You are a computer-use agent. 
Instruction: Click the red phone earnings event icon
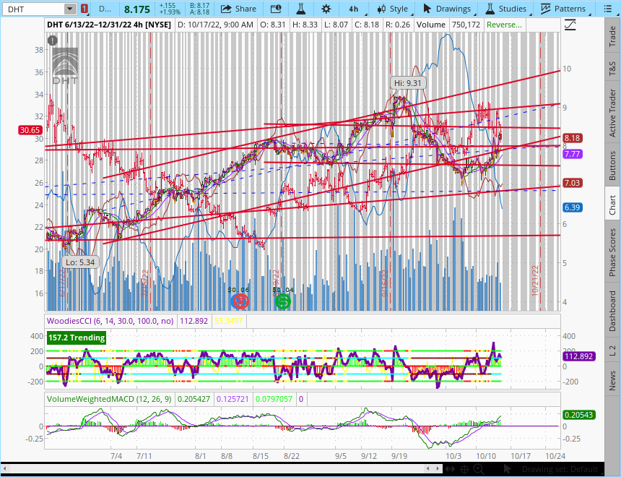[239, 302]
